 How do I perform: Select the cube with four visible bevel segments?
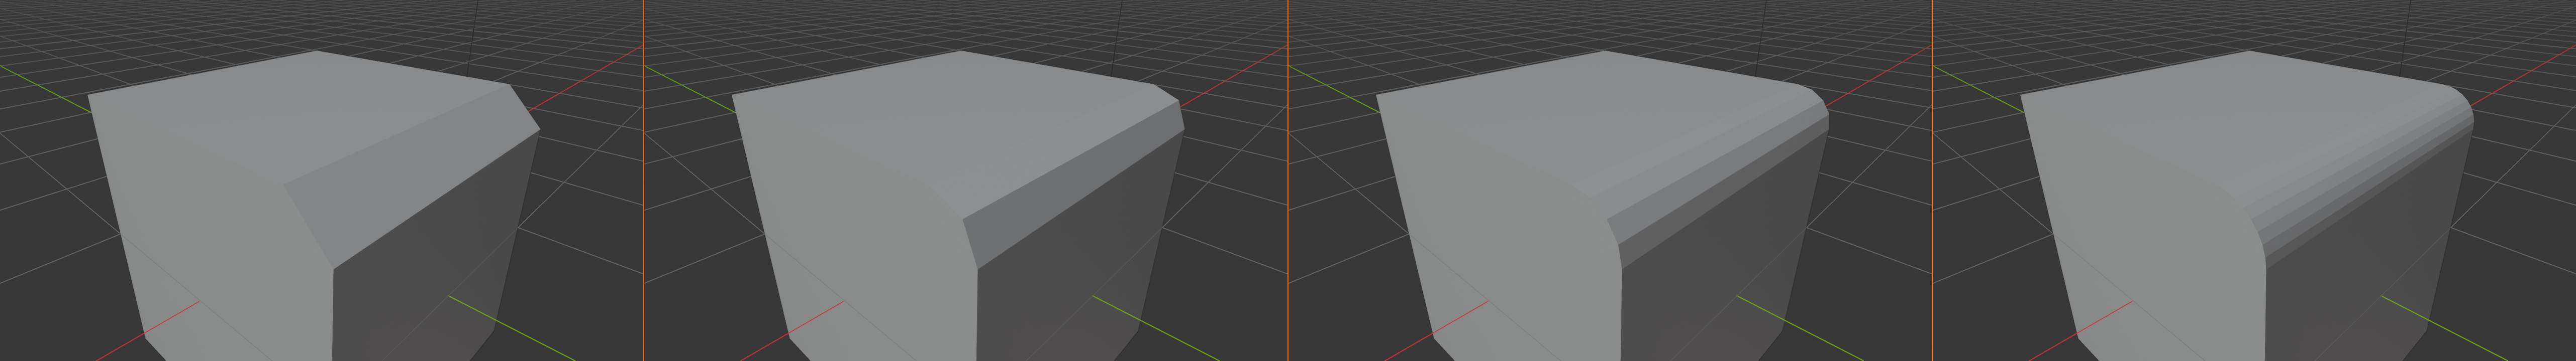[x=1603, y=206]
